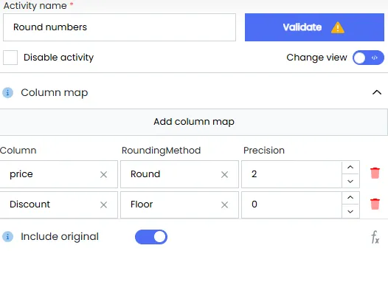
Task: Check the Disable activity checkbox
Action: 10,58
